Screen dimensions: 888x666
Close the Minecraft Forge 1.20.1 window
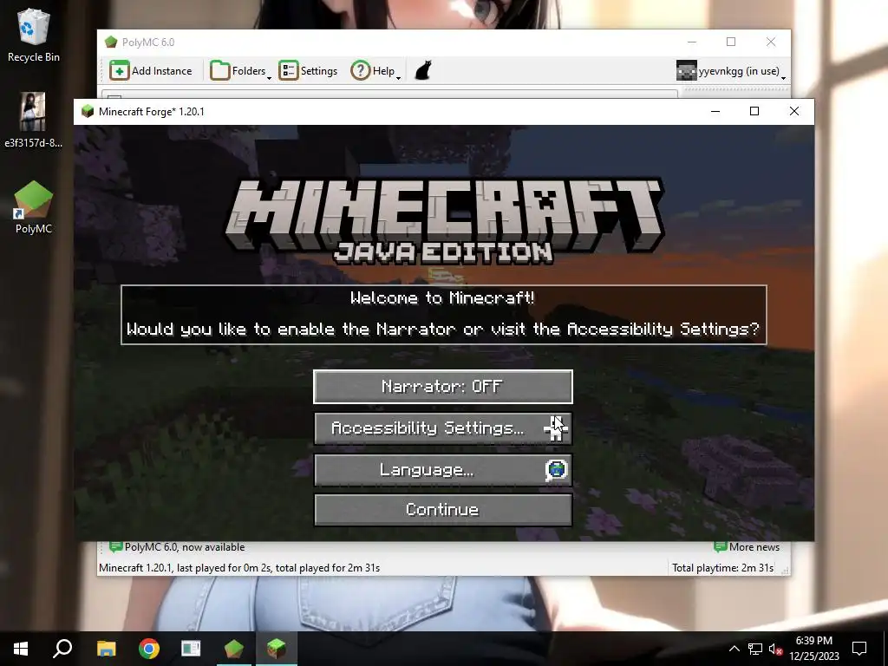coord(794,112)
